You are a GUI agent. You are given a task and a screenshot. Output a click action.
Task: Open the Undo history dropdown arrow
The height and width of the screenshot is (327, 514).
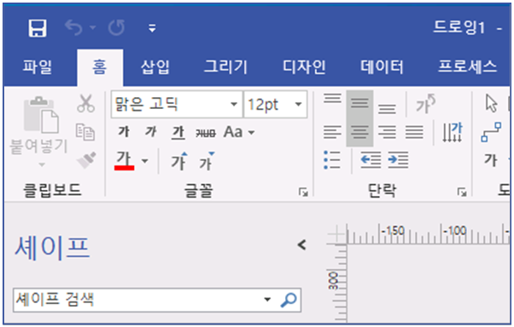point(93,27)
